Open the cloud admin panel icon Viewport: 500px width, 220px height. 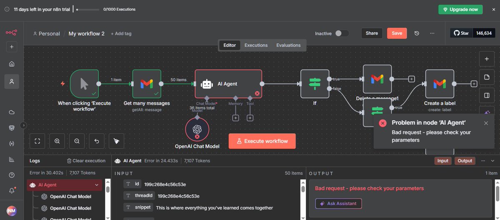pos(12,112)
